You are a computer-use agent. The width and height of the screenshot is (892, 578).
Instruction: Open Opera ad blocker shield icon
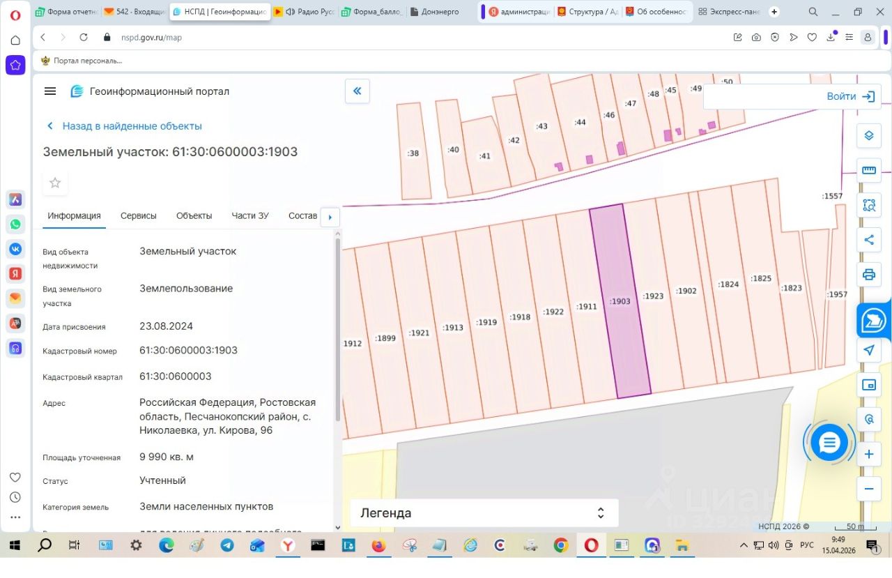(775, 38)
